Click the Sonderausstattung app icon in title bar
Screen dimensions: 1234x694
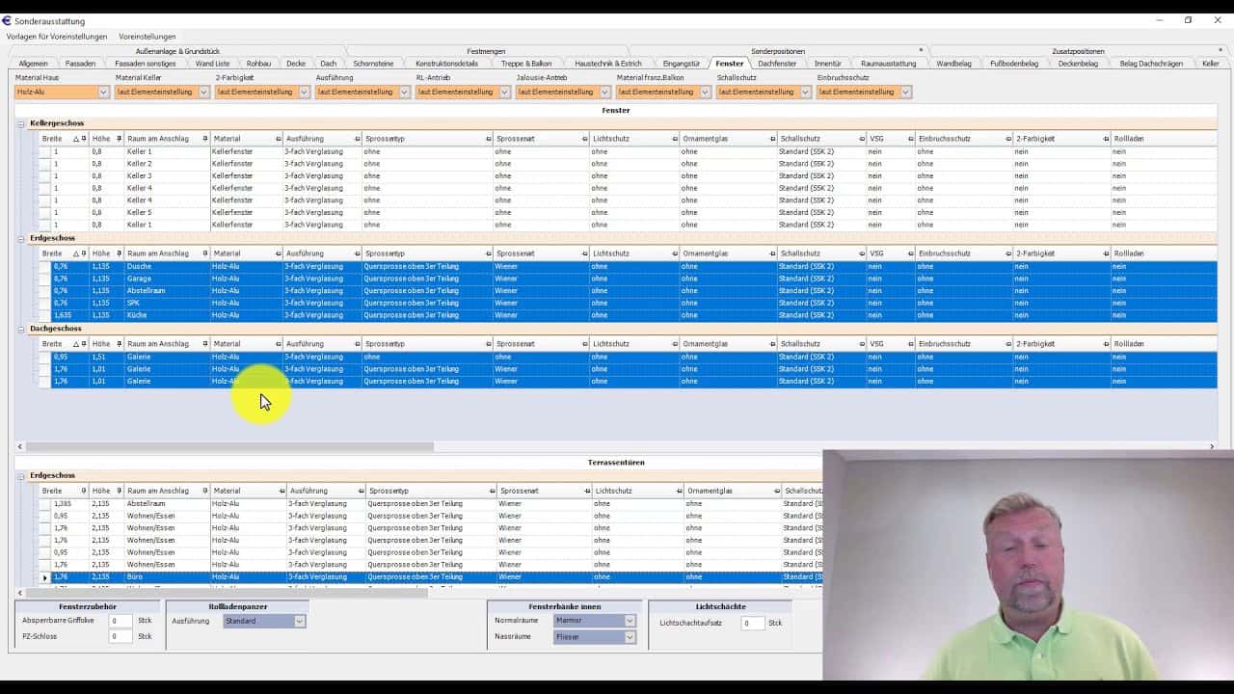coord(7,20)
